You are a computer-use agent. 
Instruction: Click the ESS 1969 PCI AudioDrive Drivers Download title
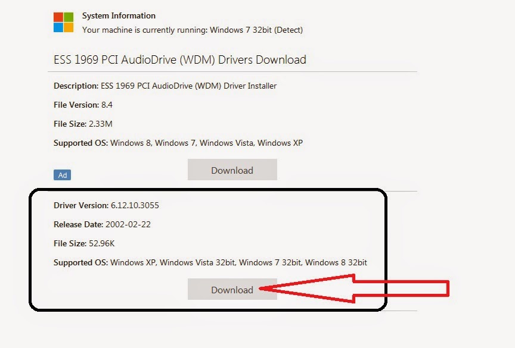tap(179, 59)
